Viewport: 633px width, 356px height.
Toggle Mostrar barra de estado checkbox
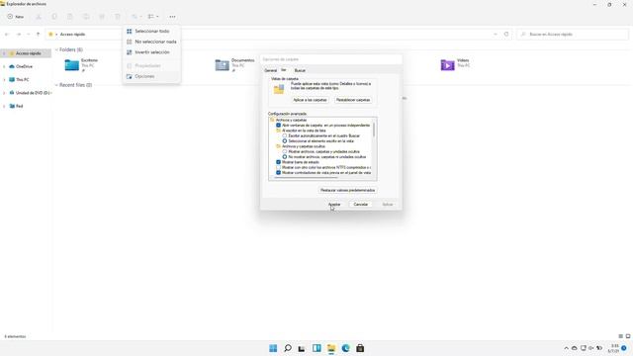pos(279,162)
